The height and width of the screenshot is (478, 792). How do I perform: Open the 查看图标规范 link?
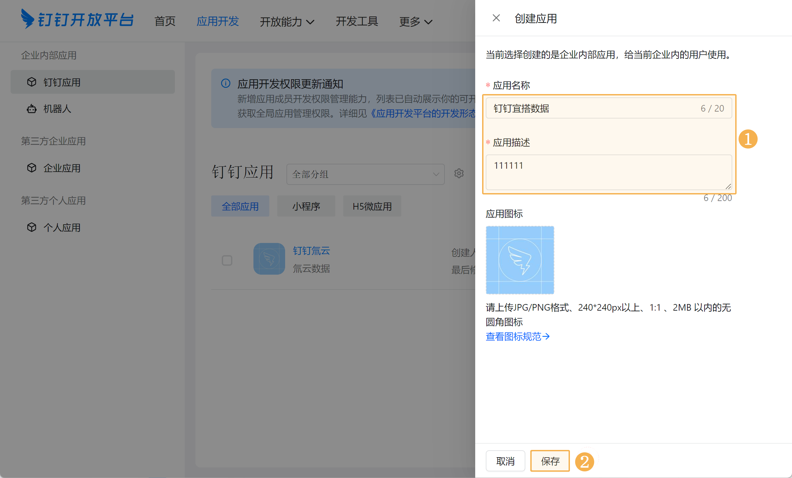click(x=517, y=336)
